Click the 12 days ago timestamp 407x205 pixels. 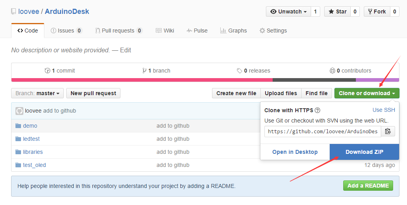pyautogui.click(x=380, y=165)
